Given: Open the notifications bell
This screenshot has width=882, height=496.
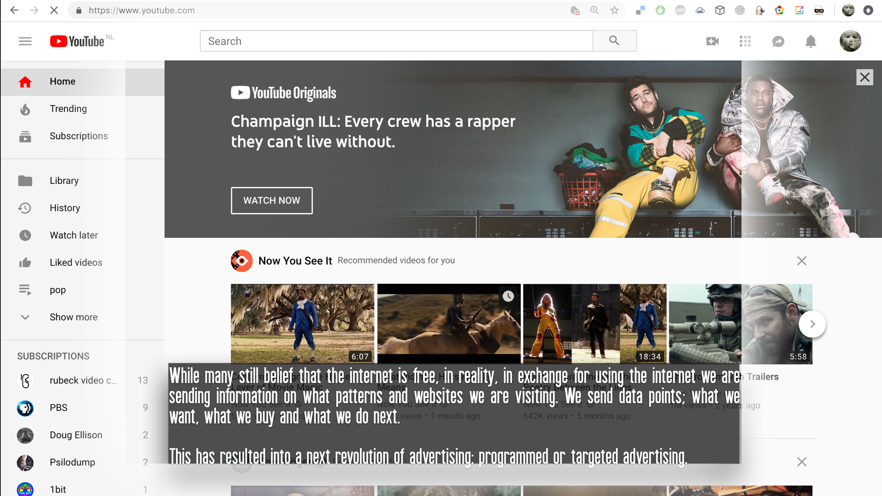Looking at the screenshot, I should pos(811,41).
